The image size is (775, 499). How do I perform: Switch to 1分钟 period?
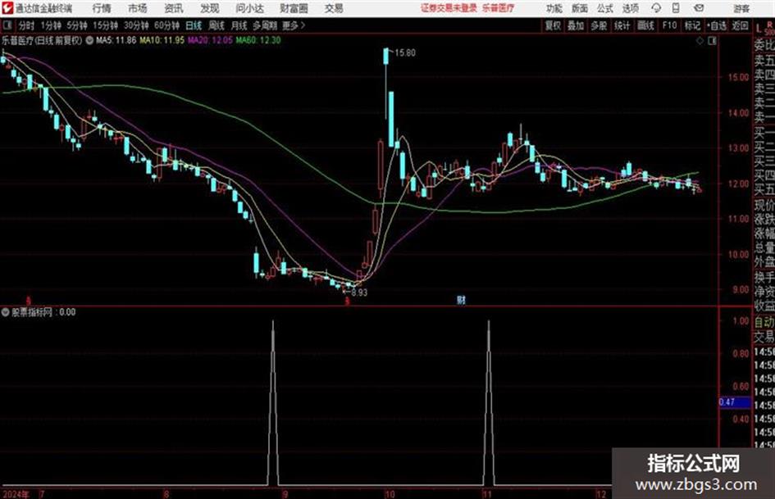(x=51, y=25)
